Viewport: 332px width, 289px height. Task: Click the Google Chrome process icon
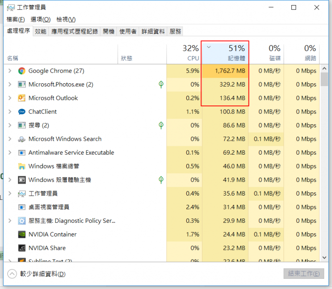click(22, 71)
